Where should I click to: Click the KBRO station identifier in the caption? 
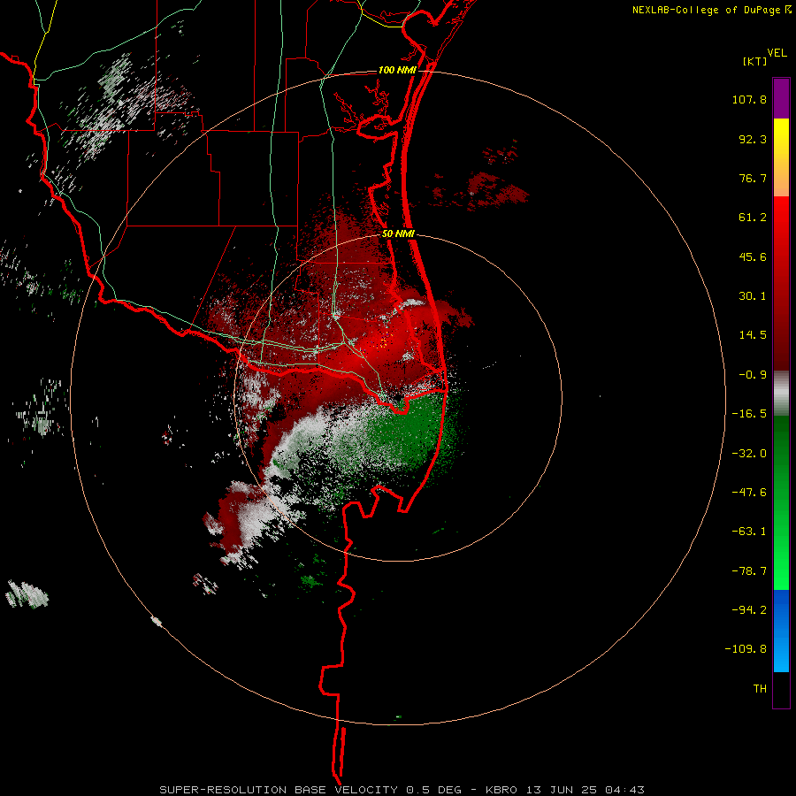point(501,790)
